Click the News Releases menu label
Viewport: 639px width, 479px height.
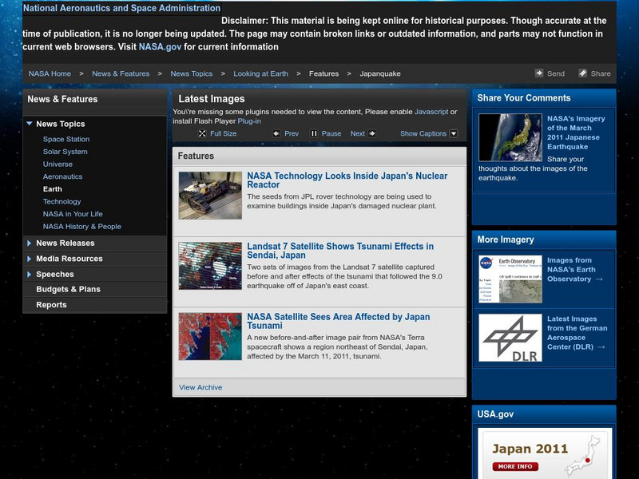[65, 243]
